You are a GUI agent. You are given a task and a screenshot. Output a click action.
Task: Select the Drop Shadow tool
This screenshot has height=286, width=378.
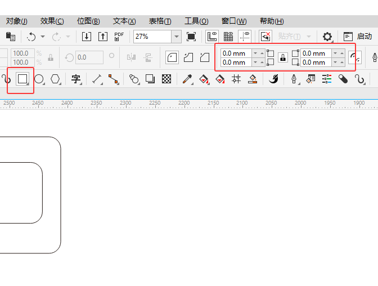coord(150,79)
